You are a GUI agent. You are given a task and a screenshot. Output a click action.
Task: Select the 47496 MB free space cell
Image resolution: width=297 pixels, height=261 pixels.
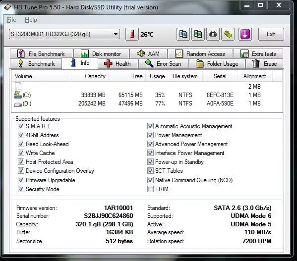(130, 104)
